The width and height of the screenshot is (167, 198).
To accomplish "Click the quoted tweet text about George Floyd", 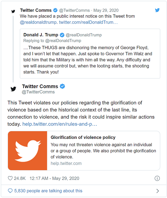I will [x=87, y=60].
